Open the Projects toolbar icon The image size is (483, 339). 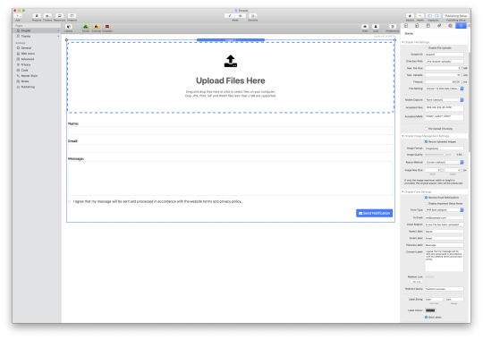click(x=37, y=16)
